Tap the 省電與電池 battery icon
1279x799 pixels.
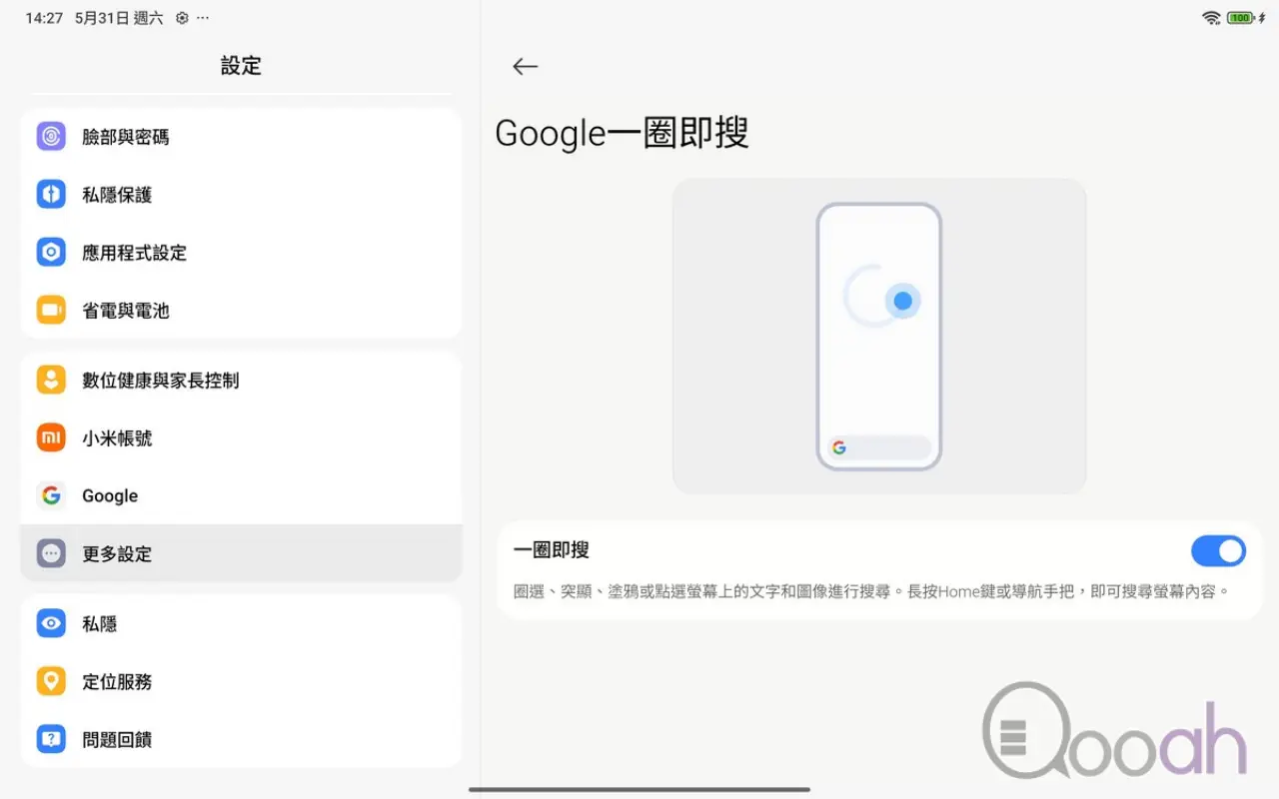51,310
